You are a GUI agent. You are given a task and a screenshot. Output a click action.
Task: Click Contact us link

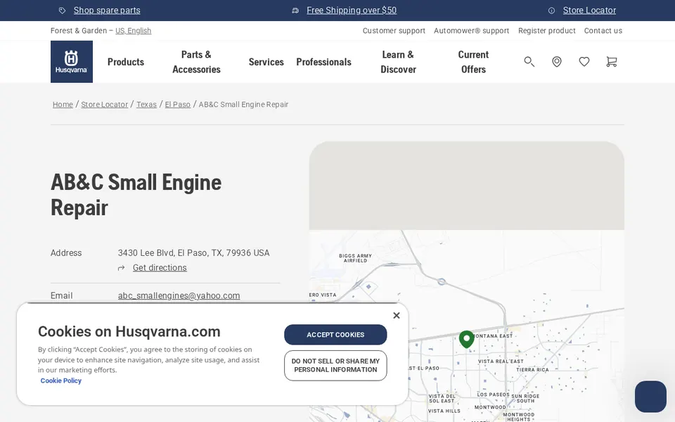pyautogui.click(x=603, y=30)
